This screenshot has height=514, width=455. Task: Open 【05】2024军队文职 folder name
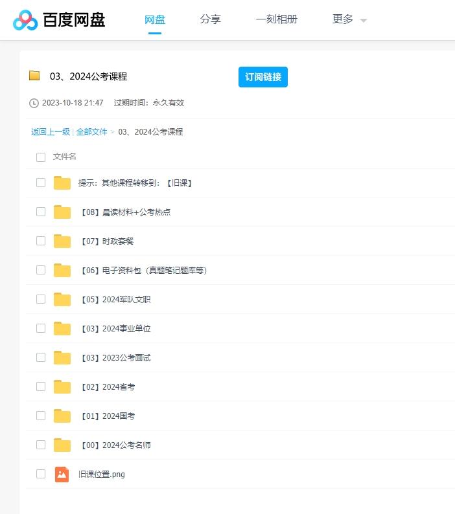[115, 299]
